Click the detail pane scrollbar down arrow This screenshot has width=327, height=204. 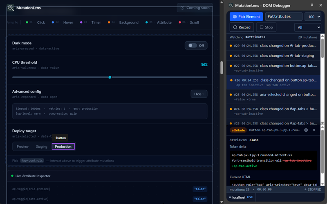pyautogui.click(x=323, y=184)
